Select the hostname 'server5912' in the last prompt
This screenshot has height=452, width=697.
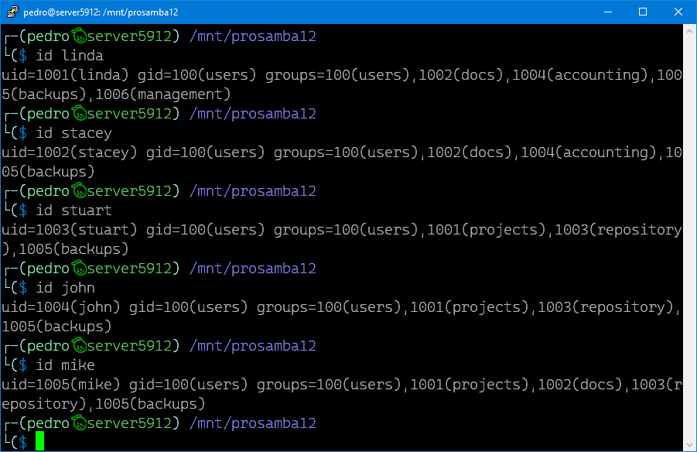click(129, 423)
